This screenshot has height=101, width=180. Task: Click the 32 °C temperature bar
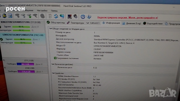click(23, 43)
